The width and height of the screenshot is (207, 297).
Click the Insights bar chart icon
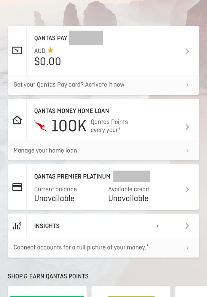click(x=17, y=226)
